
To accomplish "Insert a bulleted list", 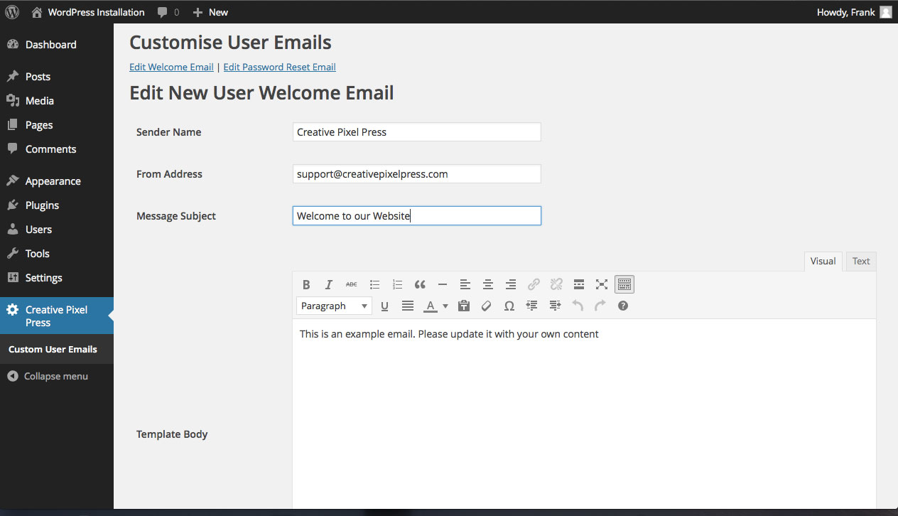I will pyautogui.click(x=374, y=284).
